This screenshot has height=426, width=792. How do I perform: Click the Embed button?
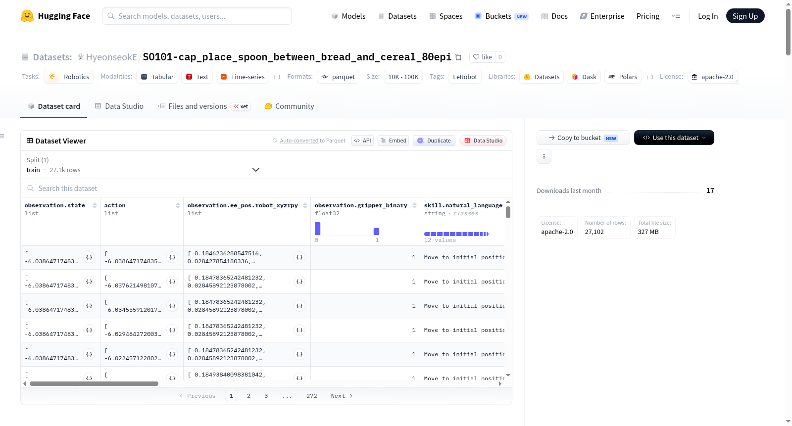[x=394, y=141]
